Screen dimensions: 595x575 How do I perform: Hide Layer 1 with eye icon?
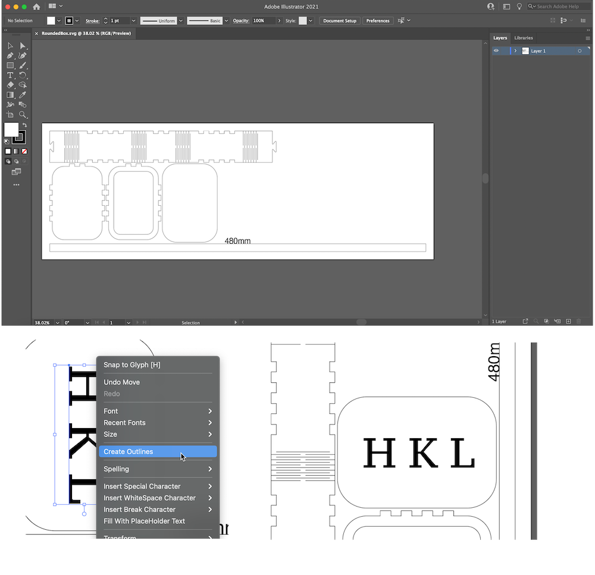coord(496,51)
